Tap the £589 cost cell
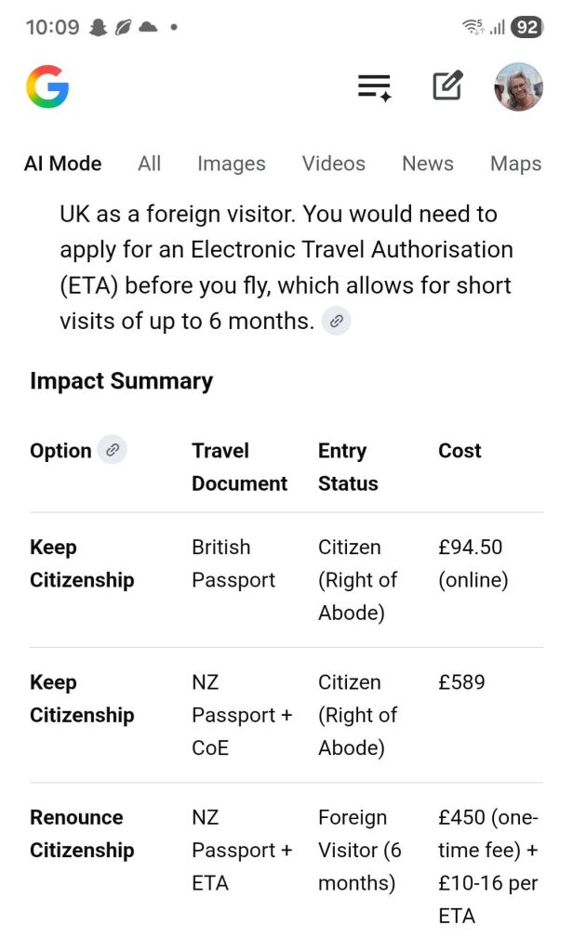 (x=461, y=682)
